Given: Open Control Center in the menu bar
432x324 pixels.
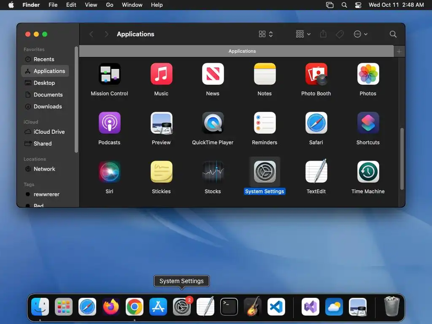Looking at the screenshot, I should pos(358,5).
